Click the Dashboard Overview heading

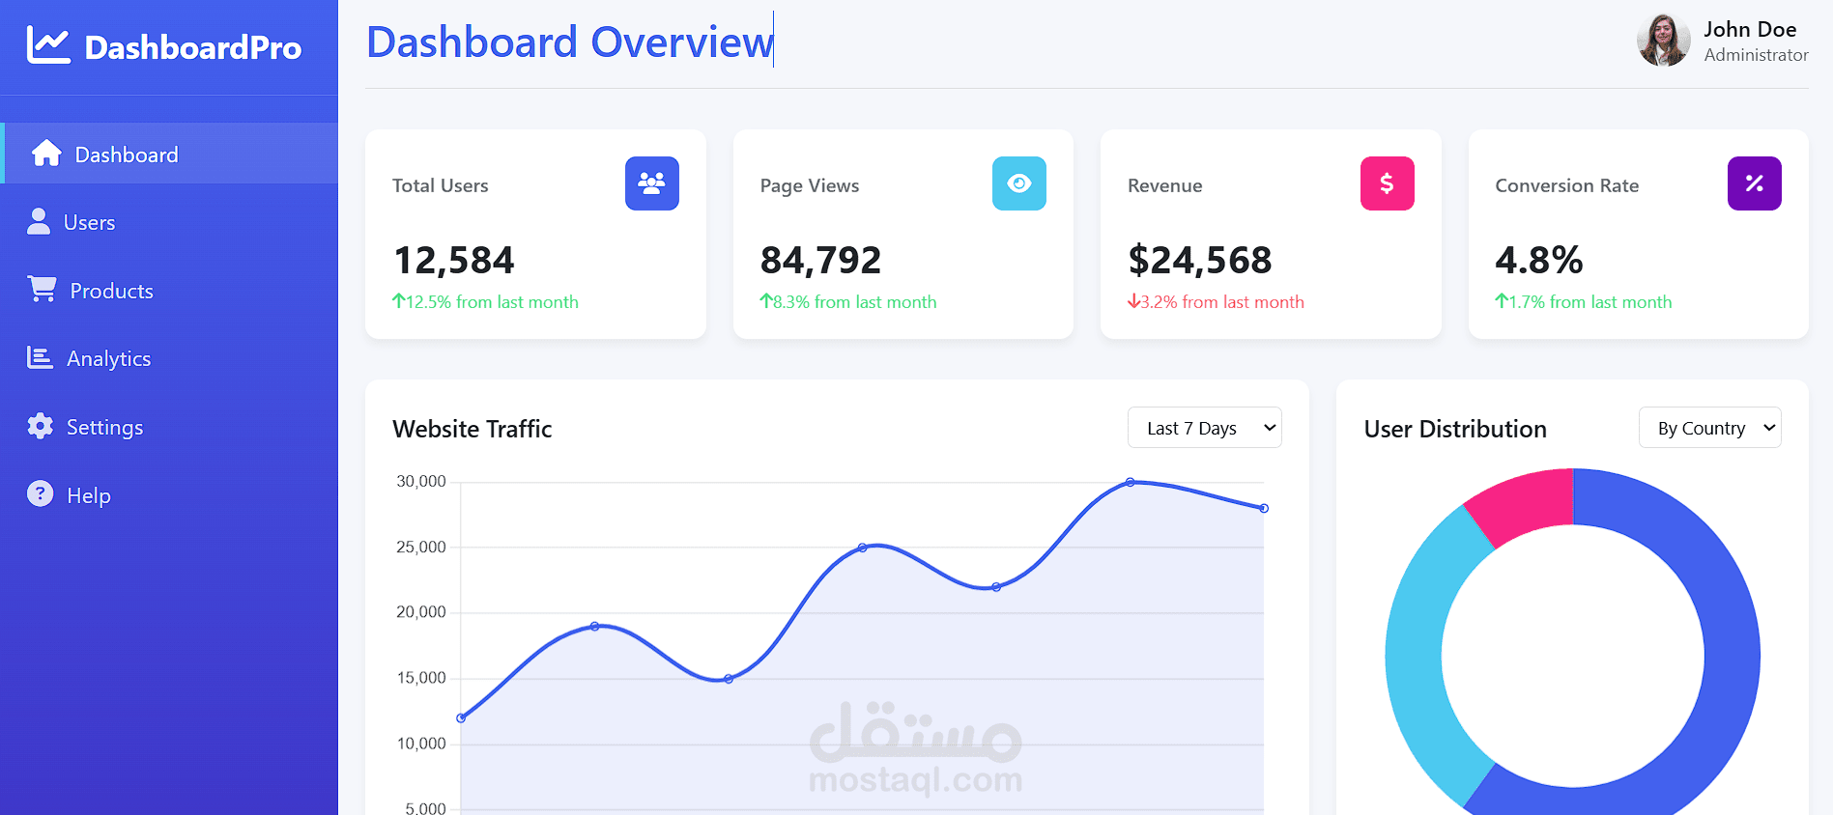click(570, 42)
